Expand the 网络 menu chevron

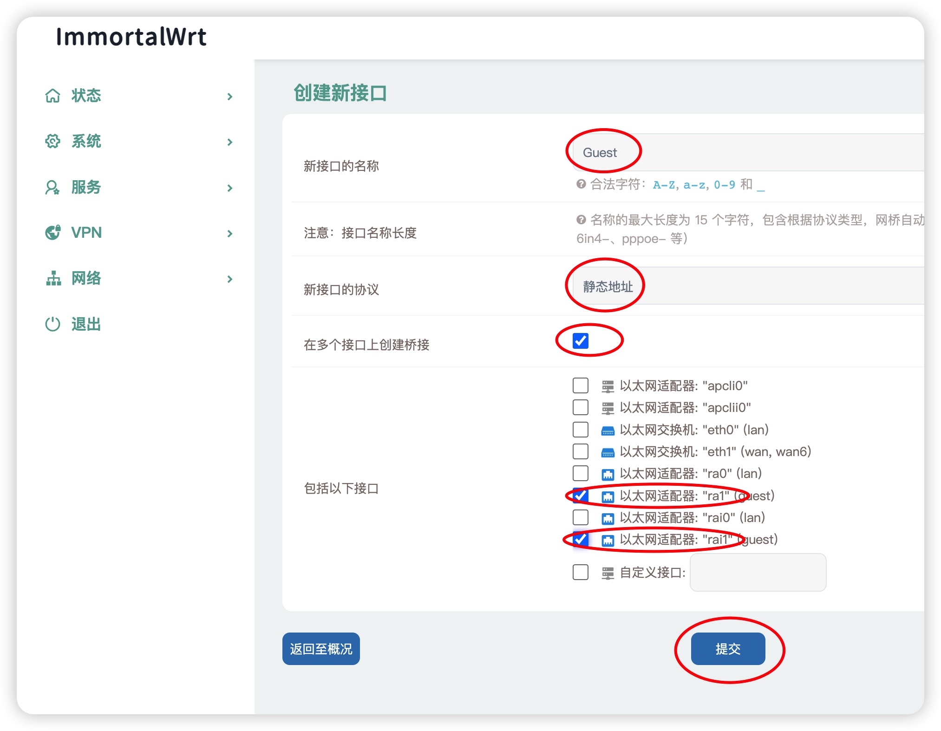pyautogui.click(x=229, y=279)
